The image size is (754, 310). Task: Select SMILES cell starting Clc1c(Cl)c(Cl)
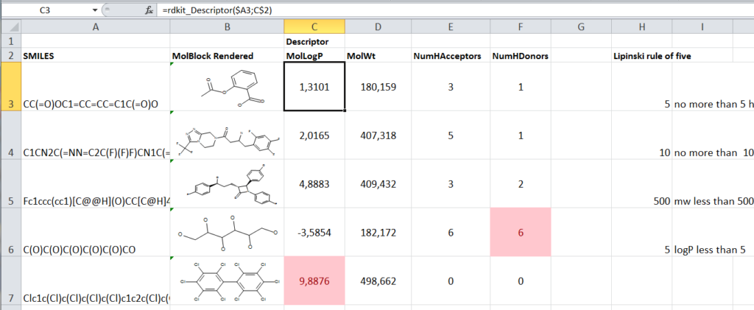pyautogui.click(x=95, y=281)
